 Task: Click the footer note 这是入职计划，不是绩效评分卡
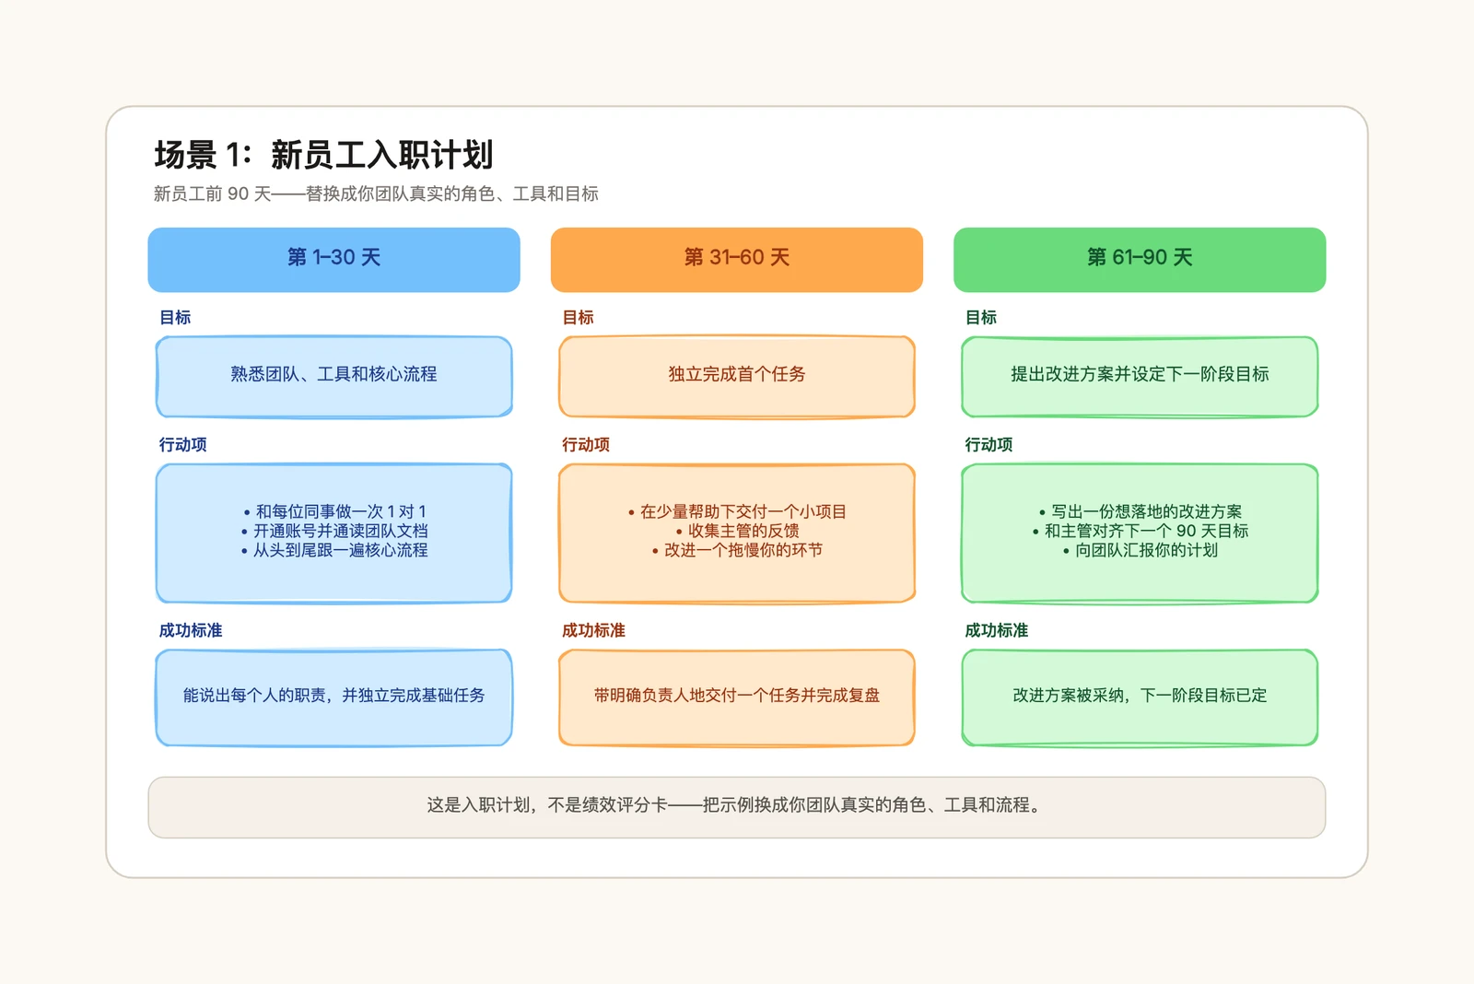pyautogui.click(x=737, y=807)
